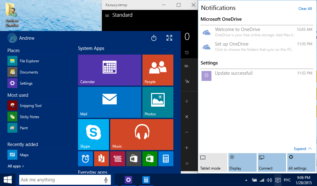The height and width of the screenshot is (186, 317).
Task: Click the Settings notification group header
Action: click(x=209, y=63)
